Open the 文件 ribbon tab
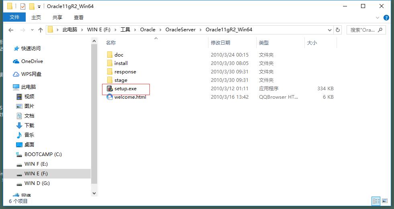The height and width of the screenshot is (209, 394). tap(14, 17)
